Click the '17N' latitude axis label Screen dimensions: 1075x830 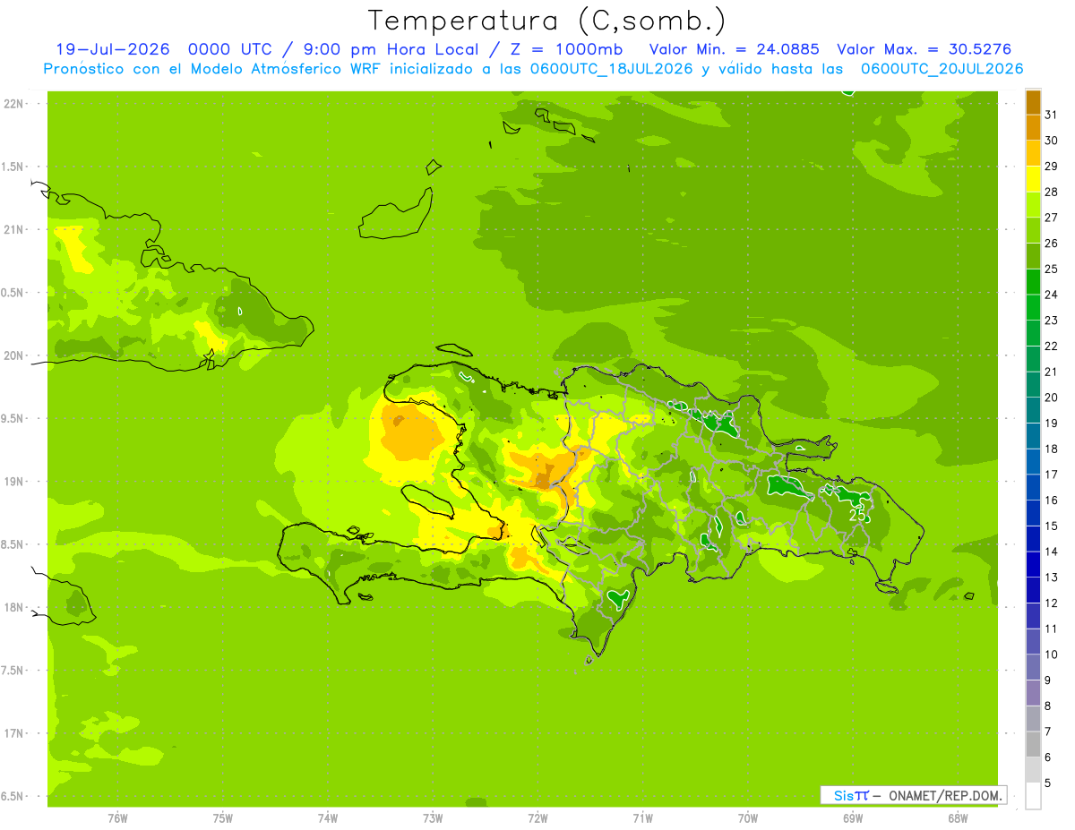[13, 733]
